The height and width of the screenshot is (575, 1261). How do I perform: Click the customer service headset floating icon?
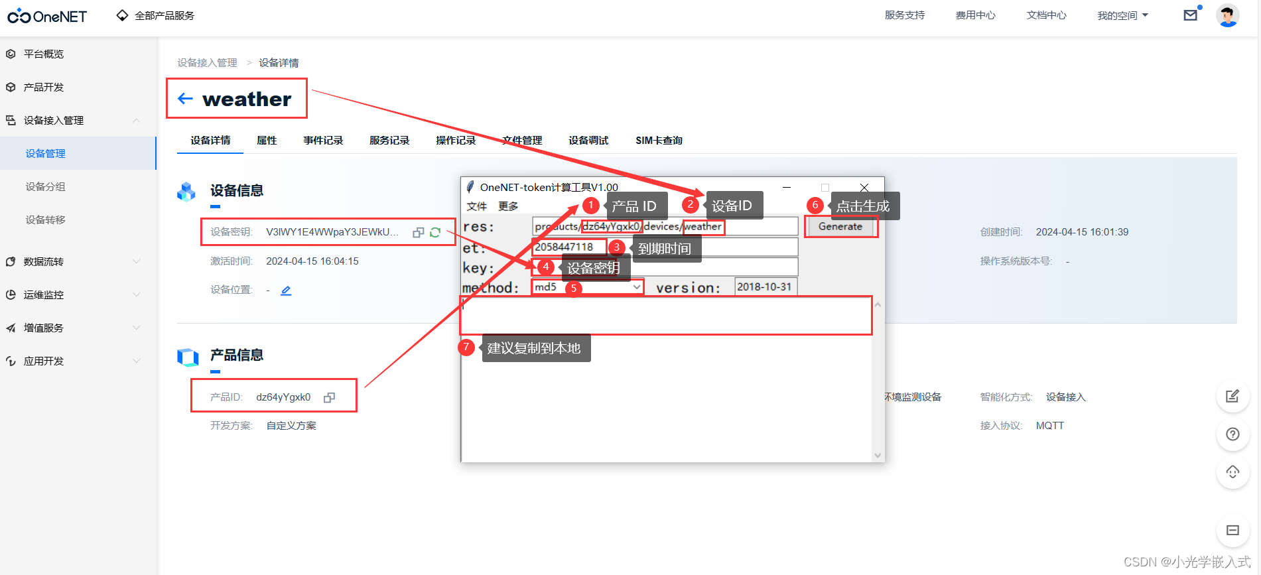(x=1232, y=472)
